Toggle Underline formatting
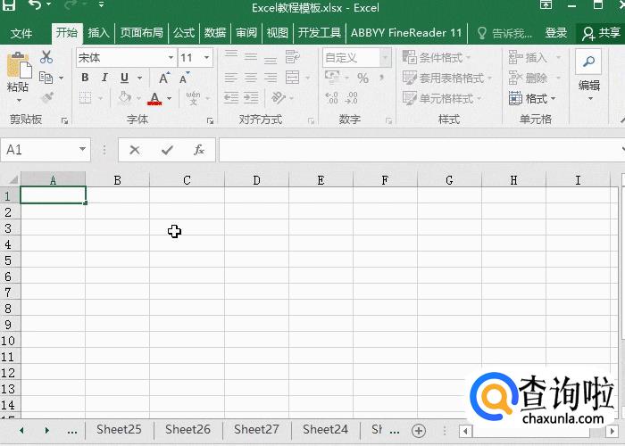625x446 pixels. click(x=124, y=78)
